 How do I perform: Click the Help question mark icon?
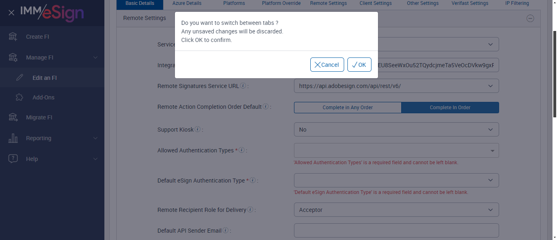click(x=13, y=159)
